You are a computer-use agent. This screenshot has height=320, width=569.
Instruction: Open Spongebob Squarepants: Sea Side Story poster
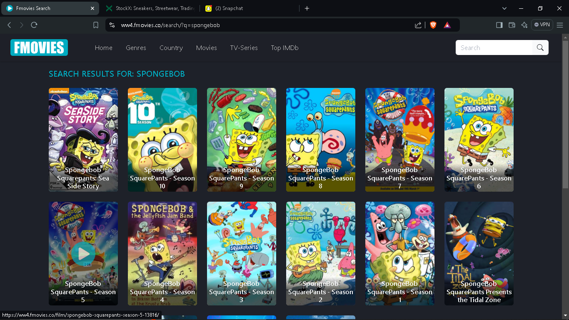(x=83, y=140)
